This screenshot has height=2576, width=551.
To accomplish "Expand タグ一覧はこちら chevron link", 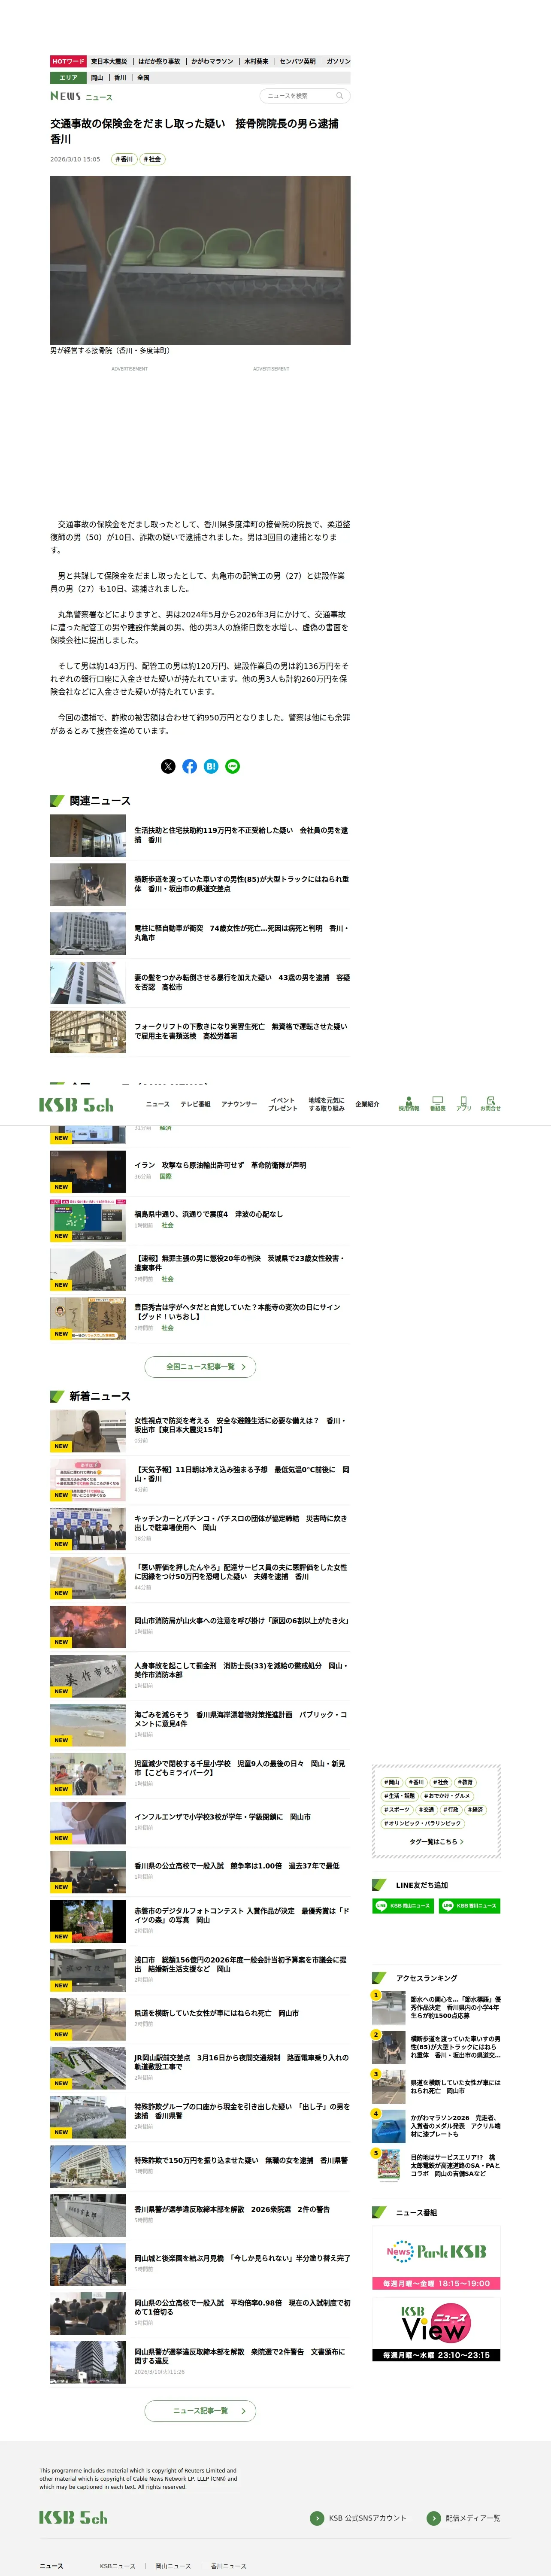I will point(436,1841).
